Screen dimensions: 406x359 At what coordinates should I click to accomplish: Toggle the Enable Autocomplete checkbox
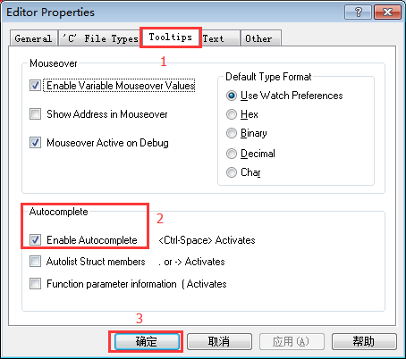pos(35,240)
